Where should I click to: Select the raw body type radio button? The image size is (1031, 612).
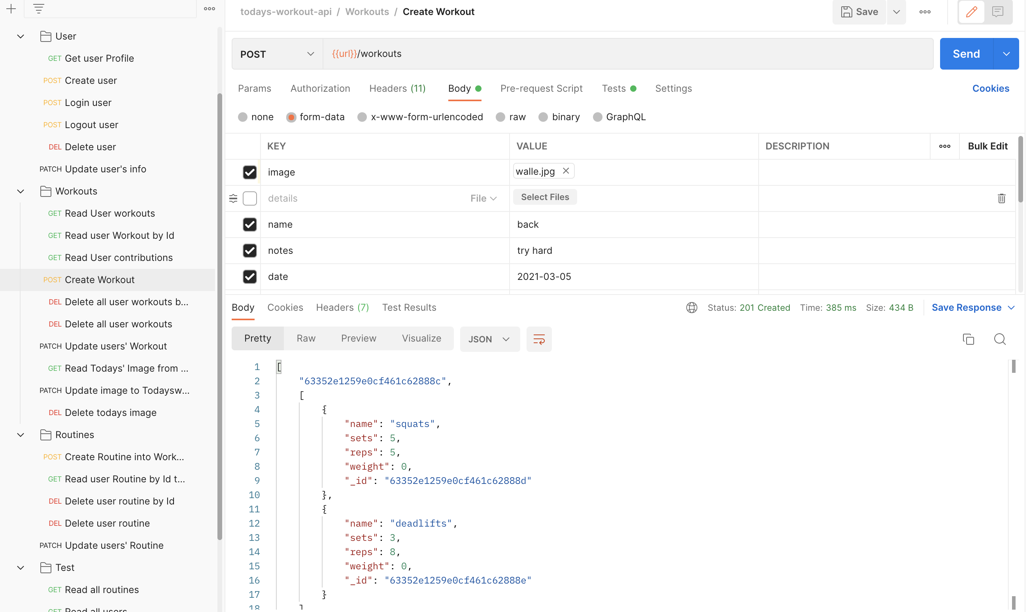point(500,117)
